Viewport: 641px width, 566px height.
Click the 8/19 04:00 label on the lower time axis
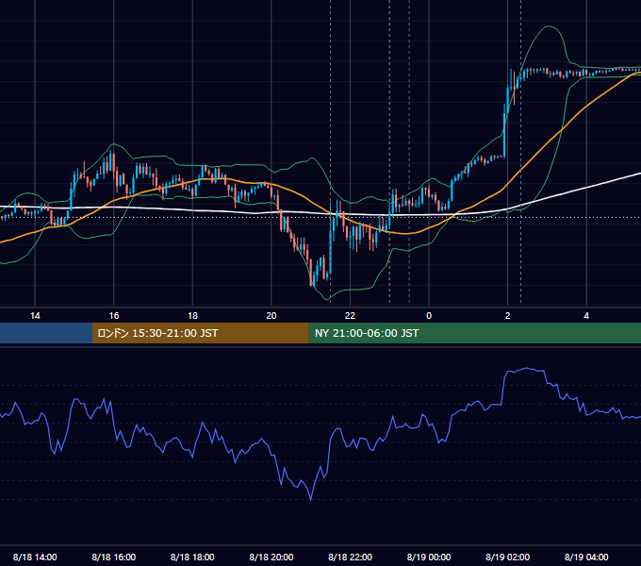(x=586, y=557)
